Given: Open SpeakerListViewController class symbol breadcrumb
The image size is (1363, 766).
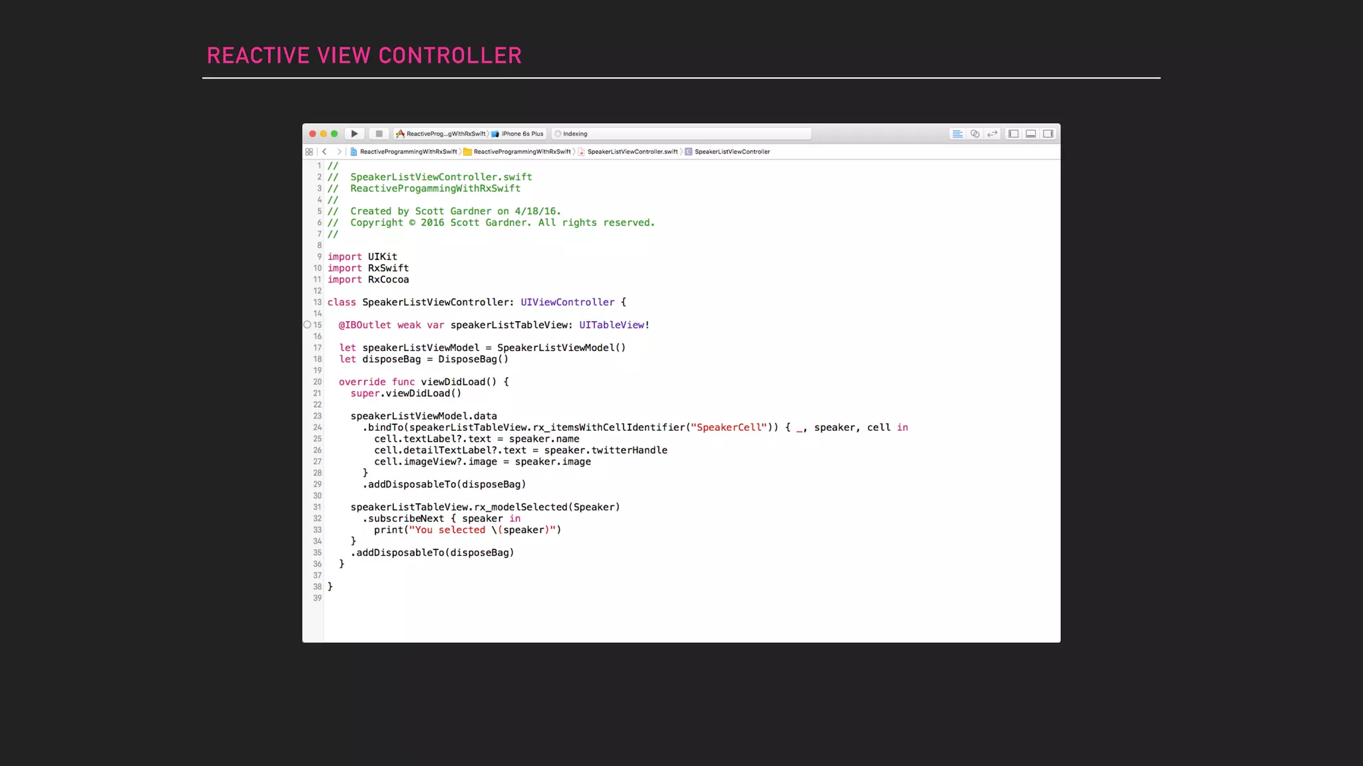Looking at the screenshot, I should [731, 152].
